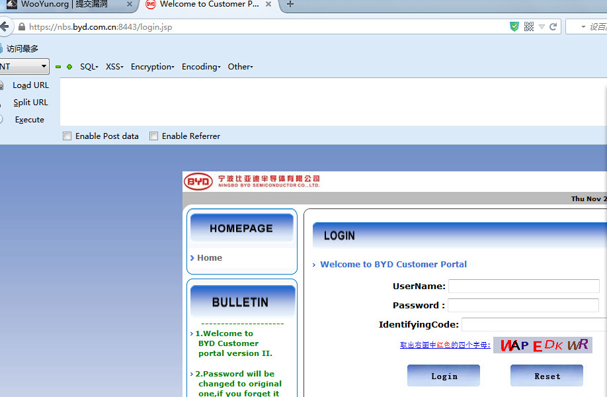Open the Encryption menu in HackBar
Image resolution: width=607 pixels, height=397 pixels.
[153, 67]
